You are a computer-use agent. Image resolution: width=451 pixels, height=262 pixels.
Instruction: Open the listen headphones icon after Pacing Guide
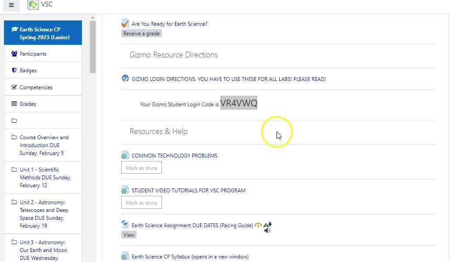tap(258, 225)
